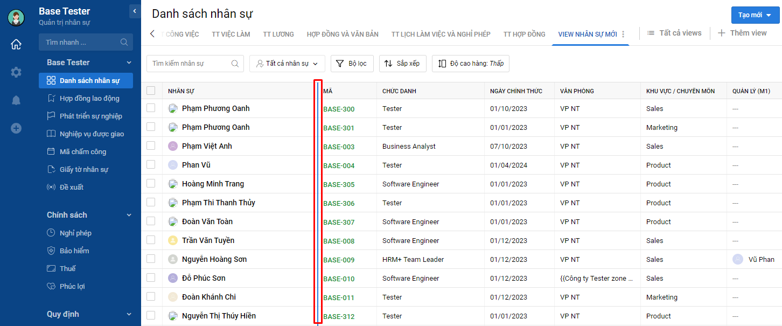
Task: Open Phúc lợi in sidebar
Action: pos(86,286)
